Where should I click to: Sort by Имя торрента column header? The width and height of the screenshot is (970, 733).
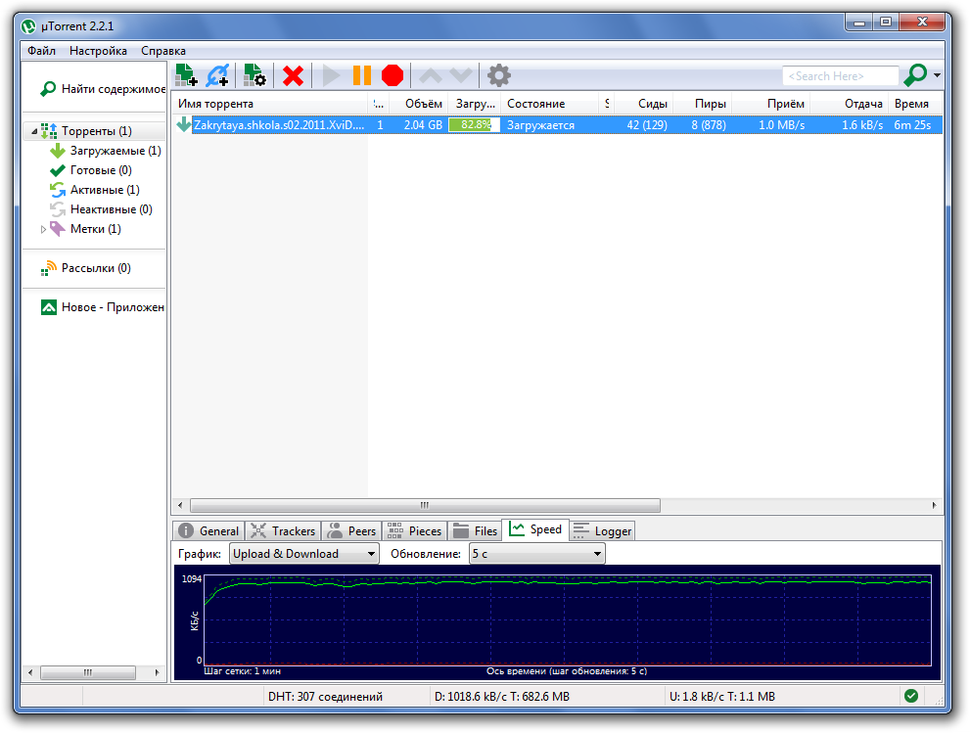point(271,104)
